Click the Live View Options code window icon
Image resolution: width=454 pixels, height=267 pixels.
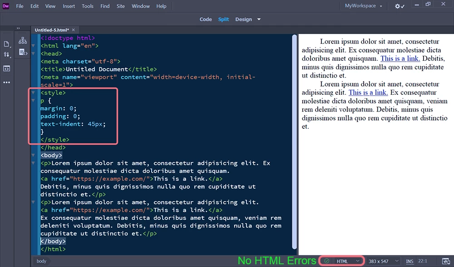point(6,68)
